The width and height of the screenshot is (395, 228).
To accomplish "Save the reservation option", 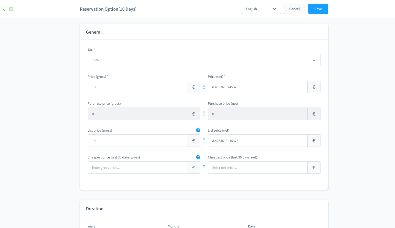I will (318, 9).
